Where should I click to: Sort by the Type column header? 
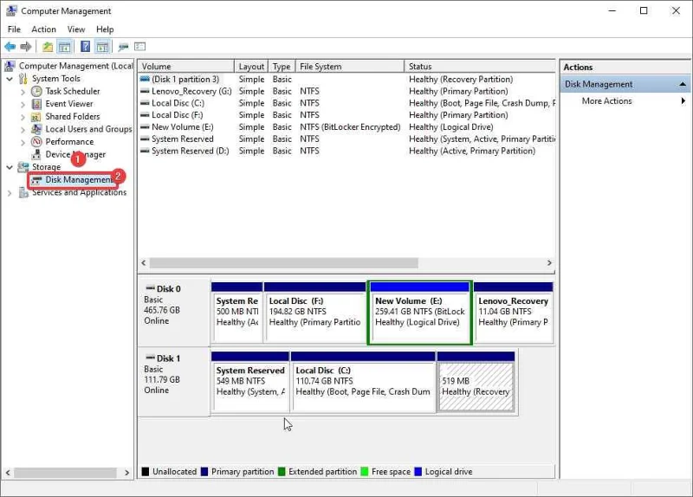282,67
